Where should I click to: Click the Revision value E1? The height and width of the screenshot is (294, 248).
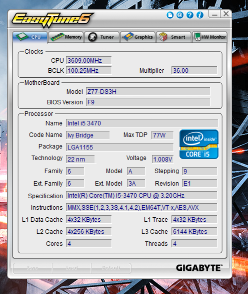[x=199, y=183]
